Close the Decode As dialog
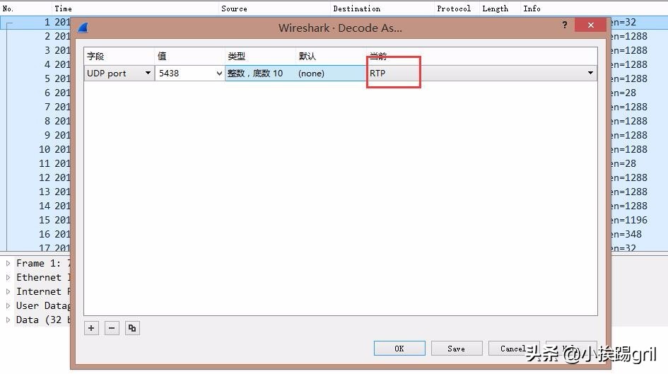Viewport: 668px width, 374px height. [590, 25]
